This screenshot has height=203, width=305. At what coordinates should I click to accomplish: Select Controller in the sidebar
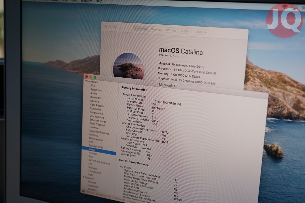tap(95, 109)
